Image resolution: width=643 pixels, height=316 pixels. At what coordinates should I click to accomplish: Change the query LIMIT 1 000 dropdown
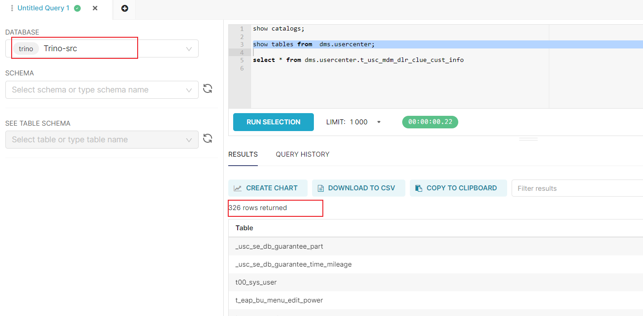353,122
